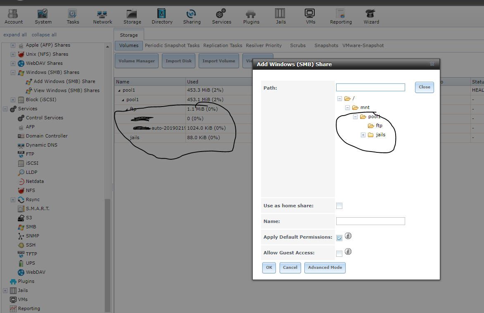Image resolution: width=484 pixels, height=313 pixels.
Task: Click OK in the SMB Share dialog
Action: tap(269, 268)
